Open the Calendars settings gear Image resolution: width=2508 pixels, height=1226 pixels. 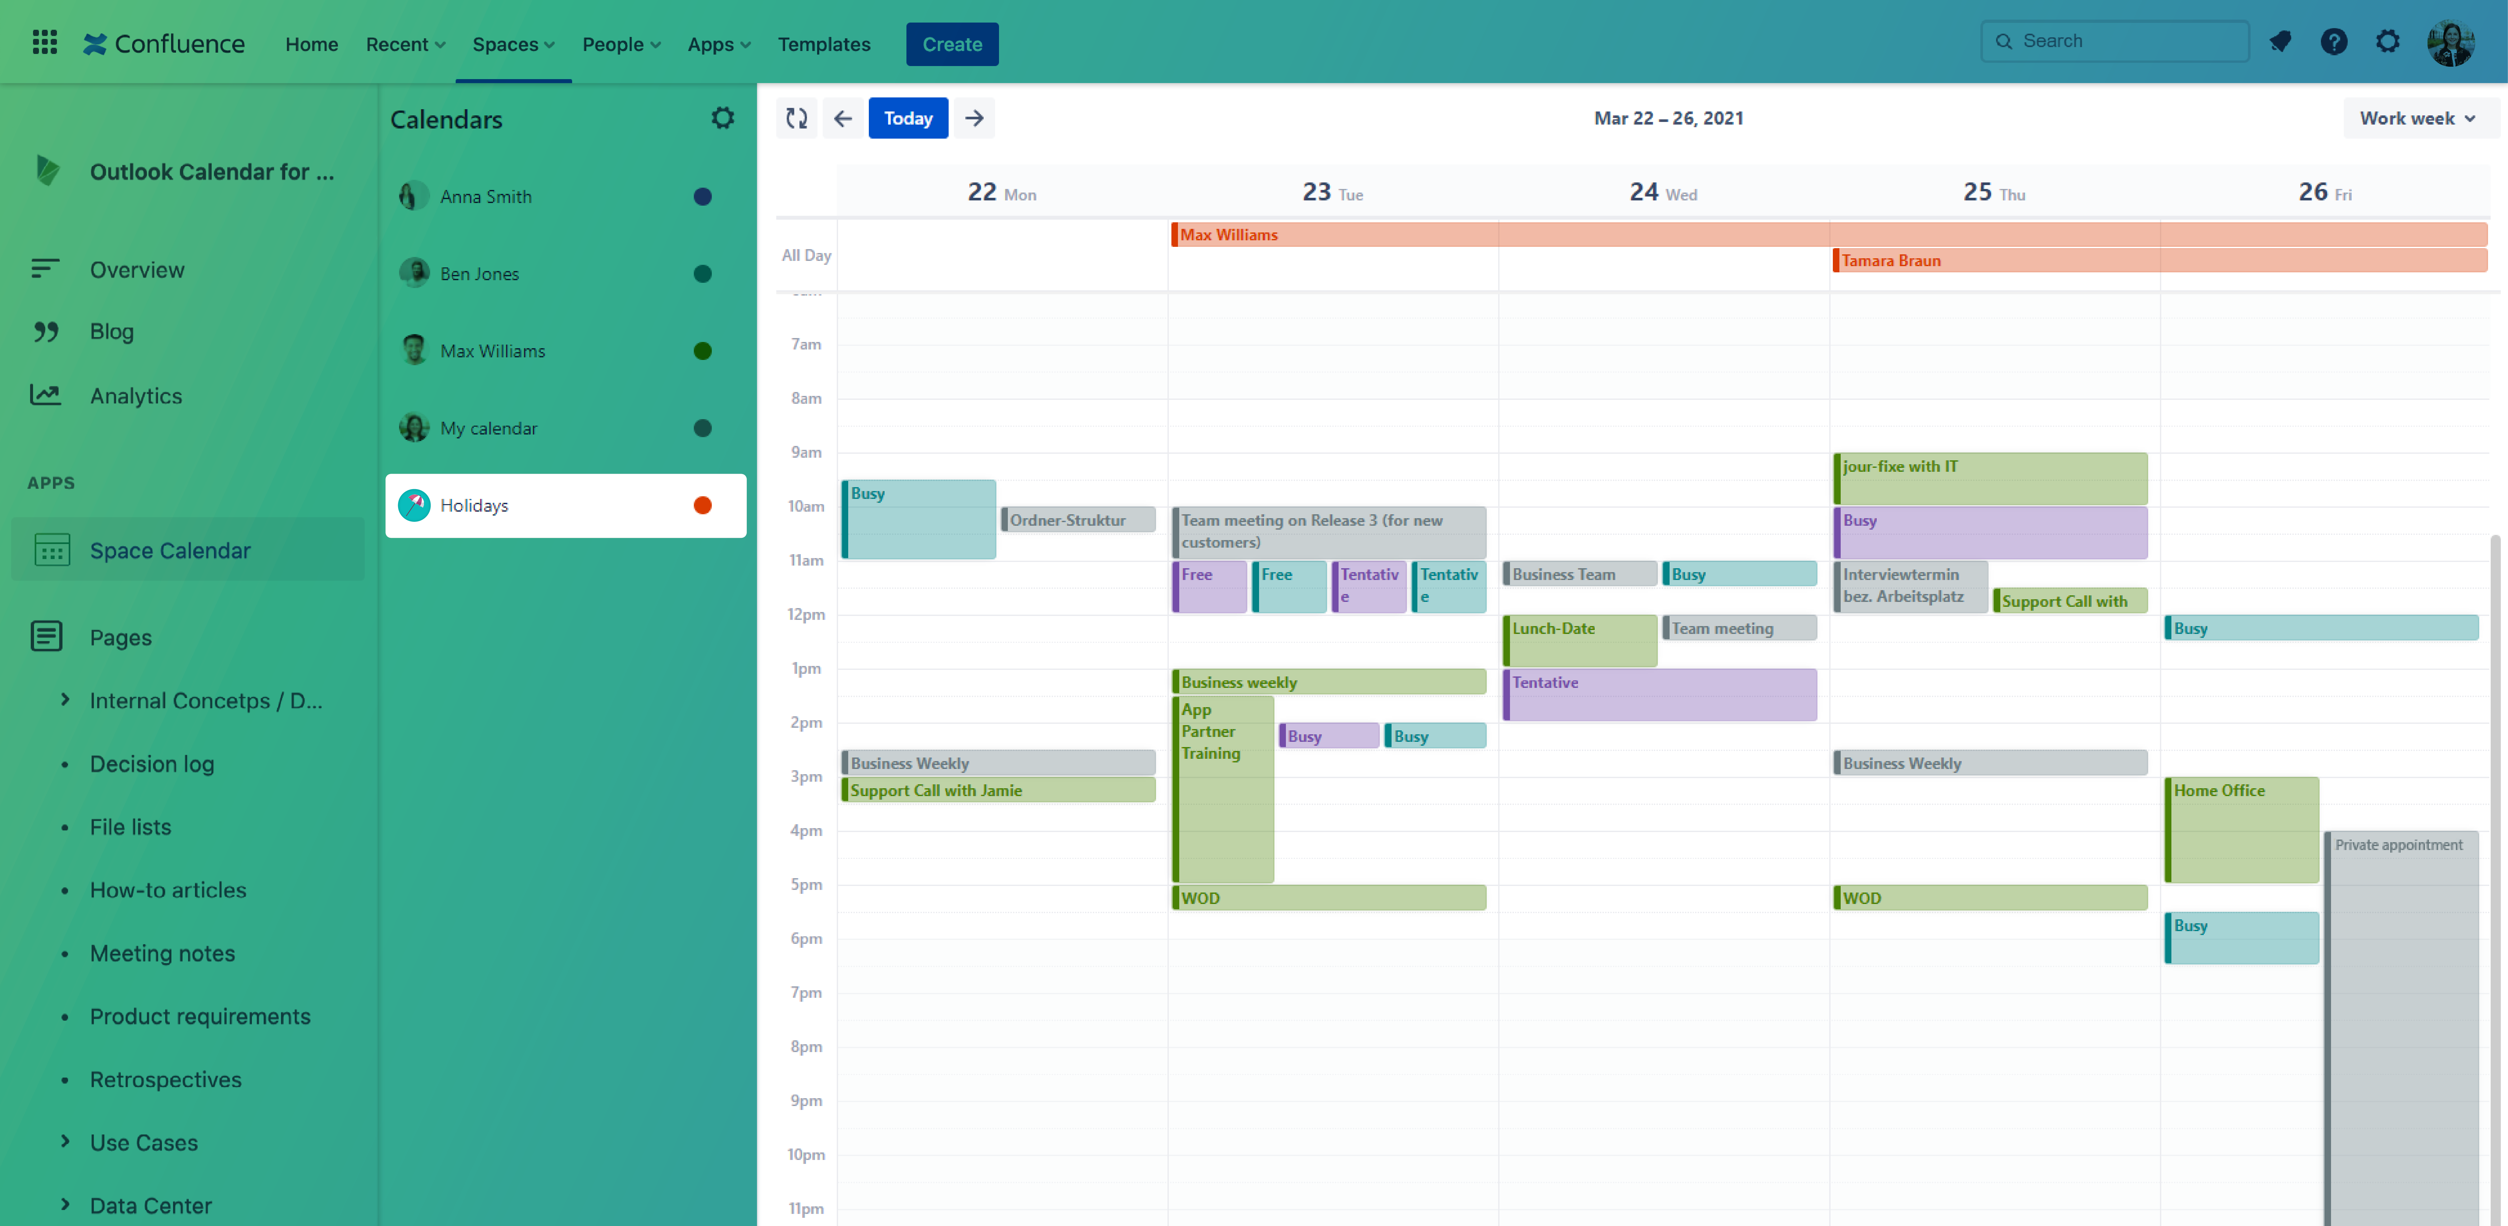pyautogui.click(x=722, y=118)
